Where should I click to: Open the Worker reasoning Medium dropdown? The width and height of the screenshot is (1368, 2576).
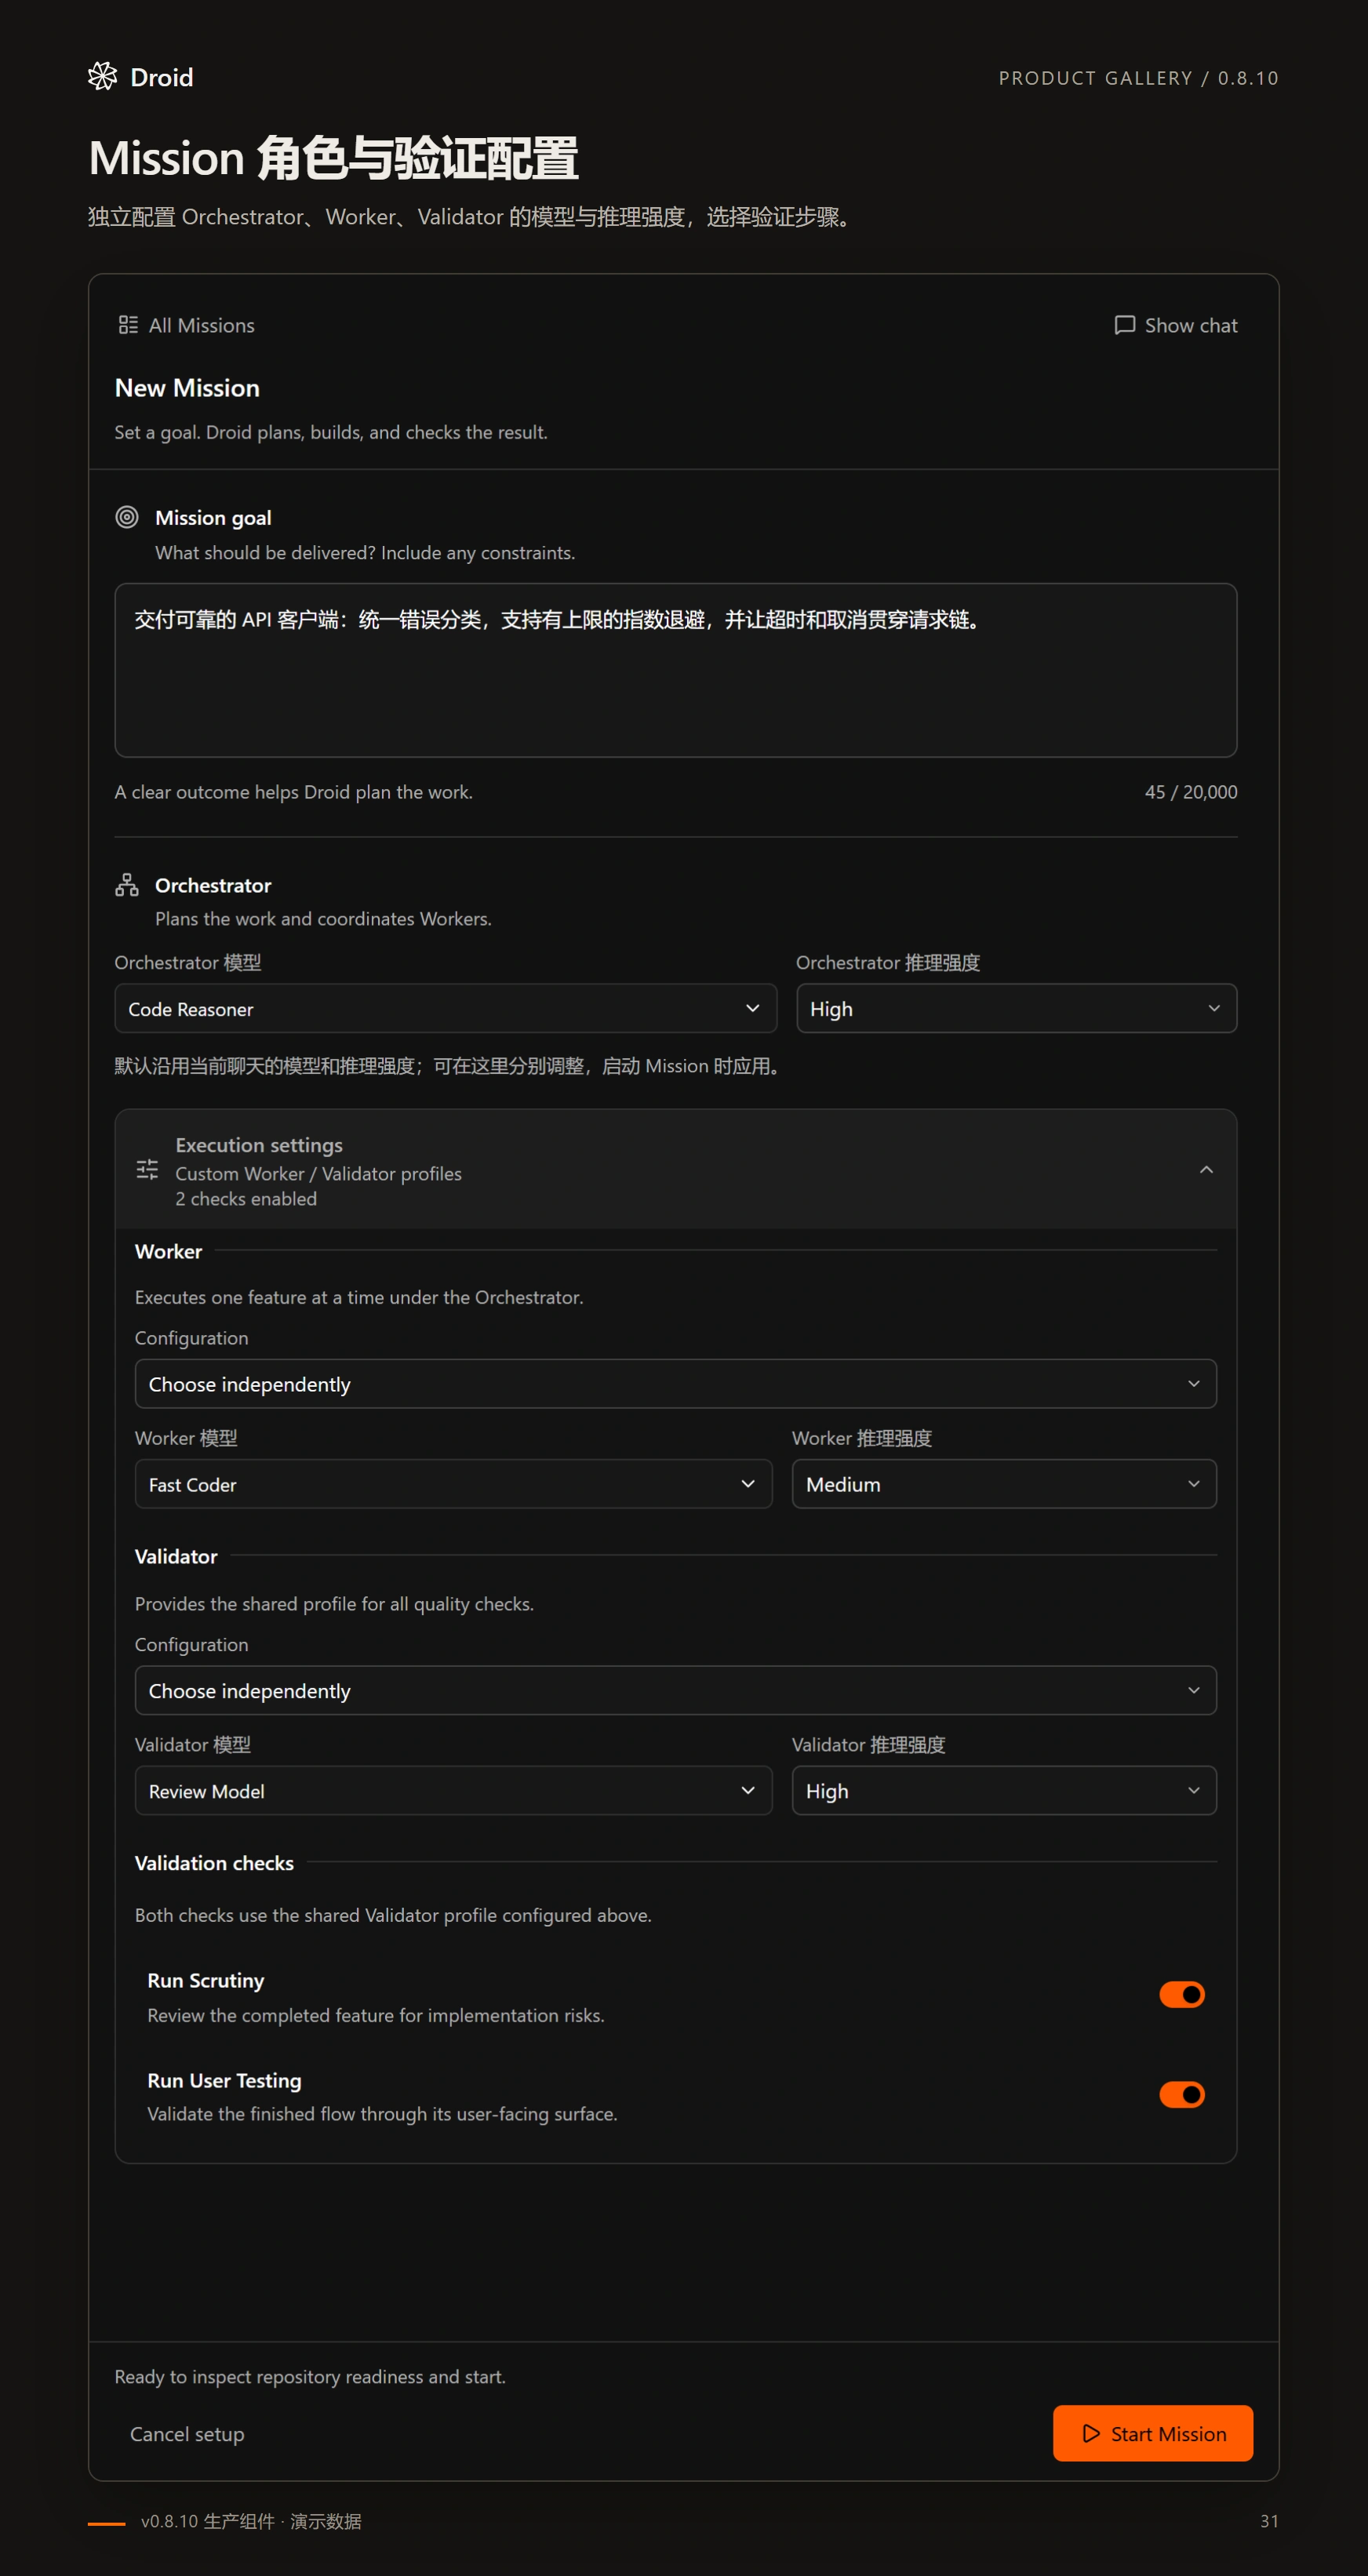tap(1004, 1483)
